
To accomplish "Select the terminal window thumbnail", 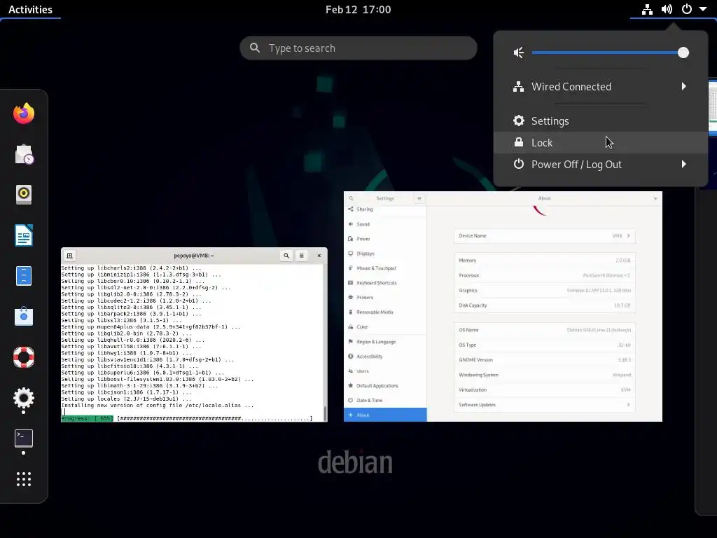I will 195,335.
